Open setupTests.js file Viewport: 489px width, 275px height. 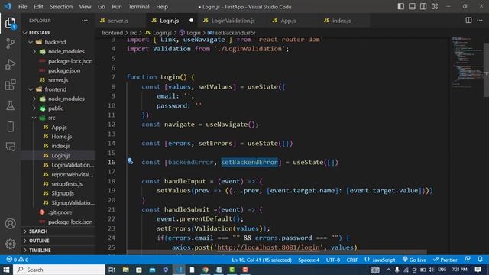(58, 184)
